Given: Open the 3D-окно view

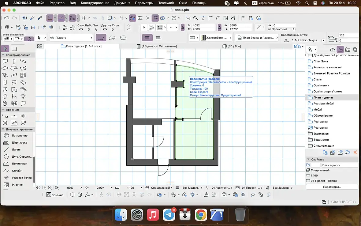Looking at the screenshot, I should 55,195.
